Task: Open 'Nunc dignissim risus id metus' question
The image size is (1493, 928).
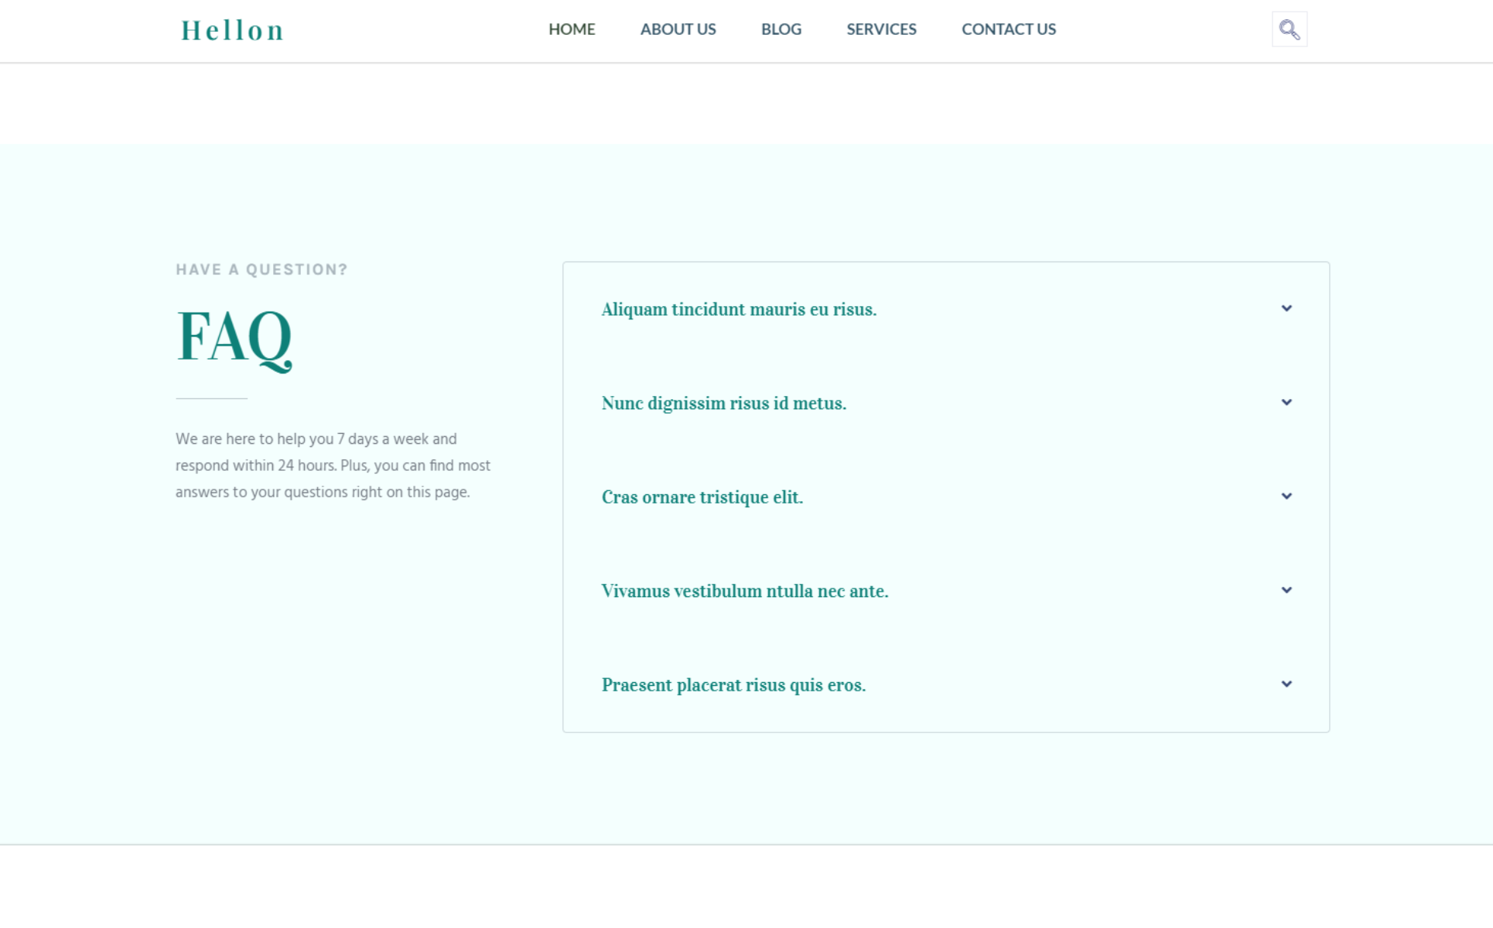Action: (723, 404)
